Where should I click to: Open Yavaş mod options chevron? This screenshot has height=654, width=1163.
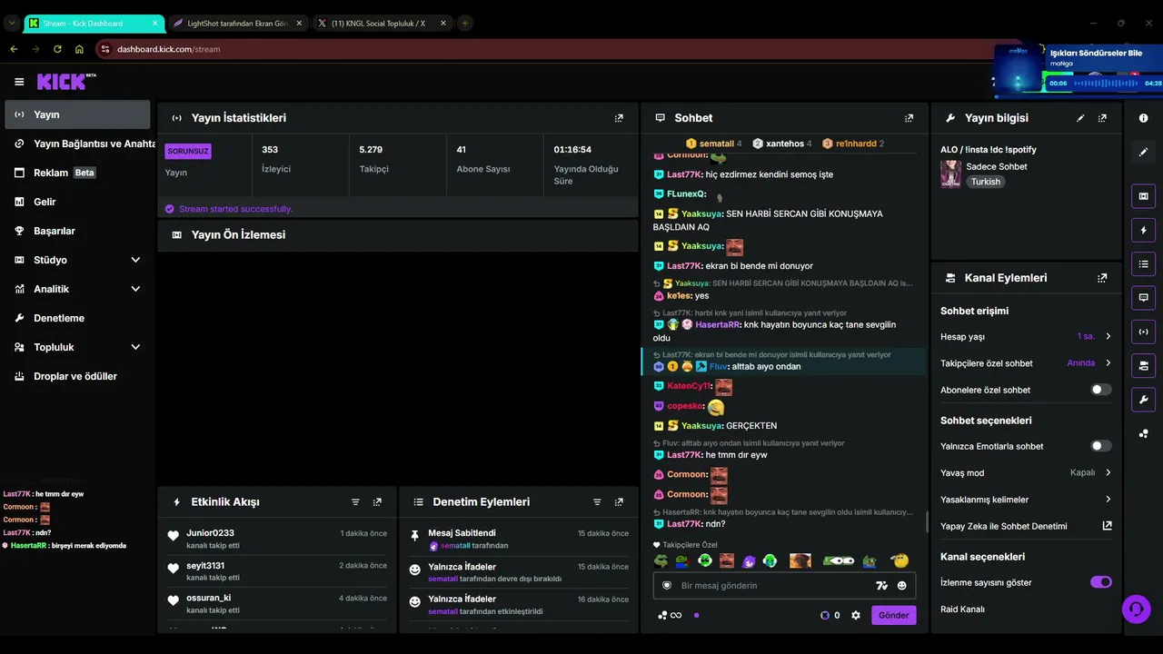(1108, 473)
